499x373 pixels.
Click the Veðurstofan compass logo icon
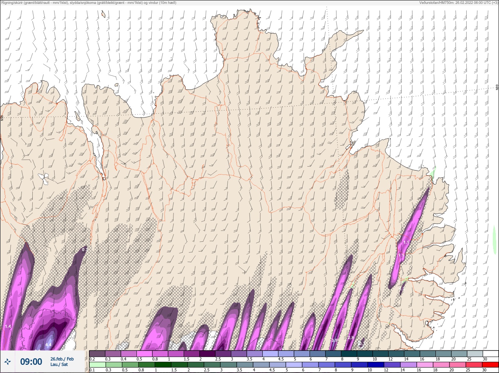click(x=7, y=362)
